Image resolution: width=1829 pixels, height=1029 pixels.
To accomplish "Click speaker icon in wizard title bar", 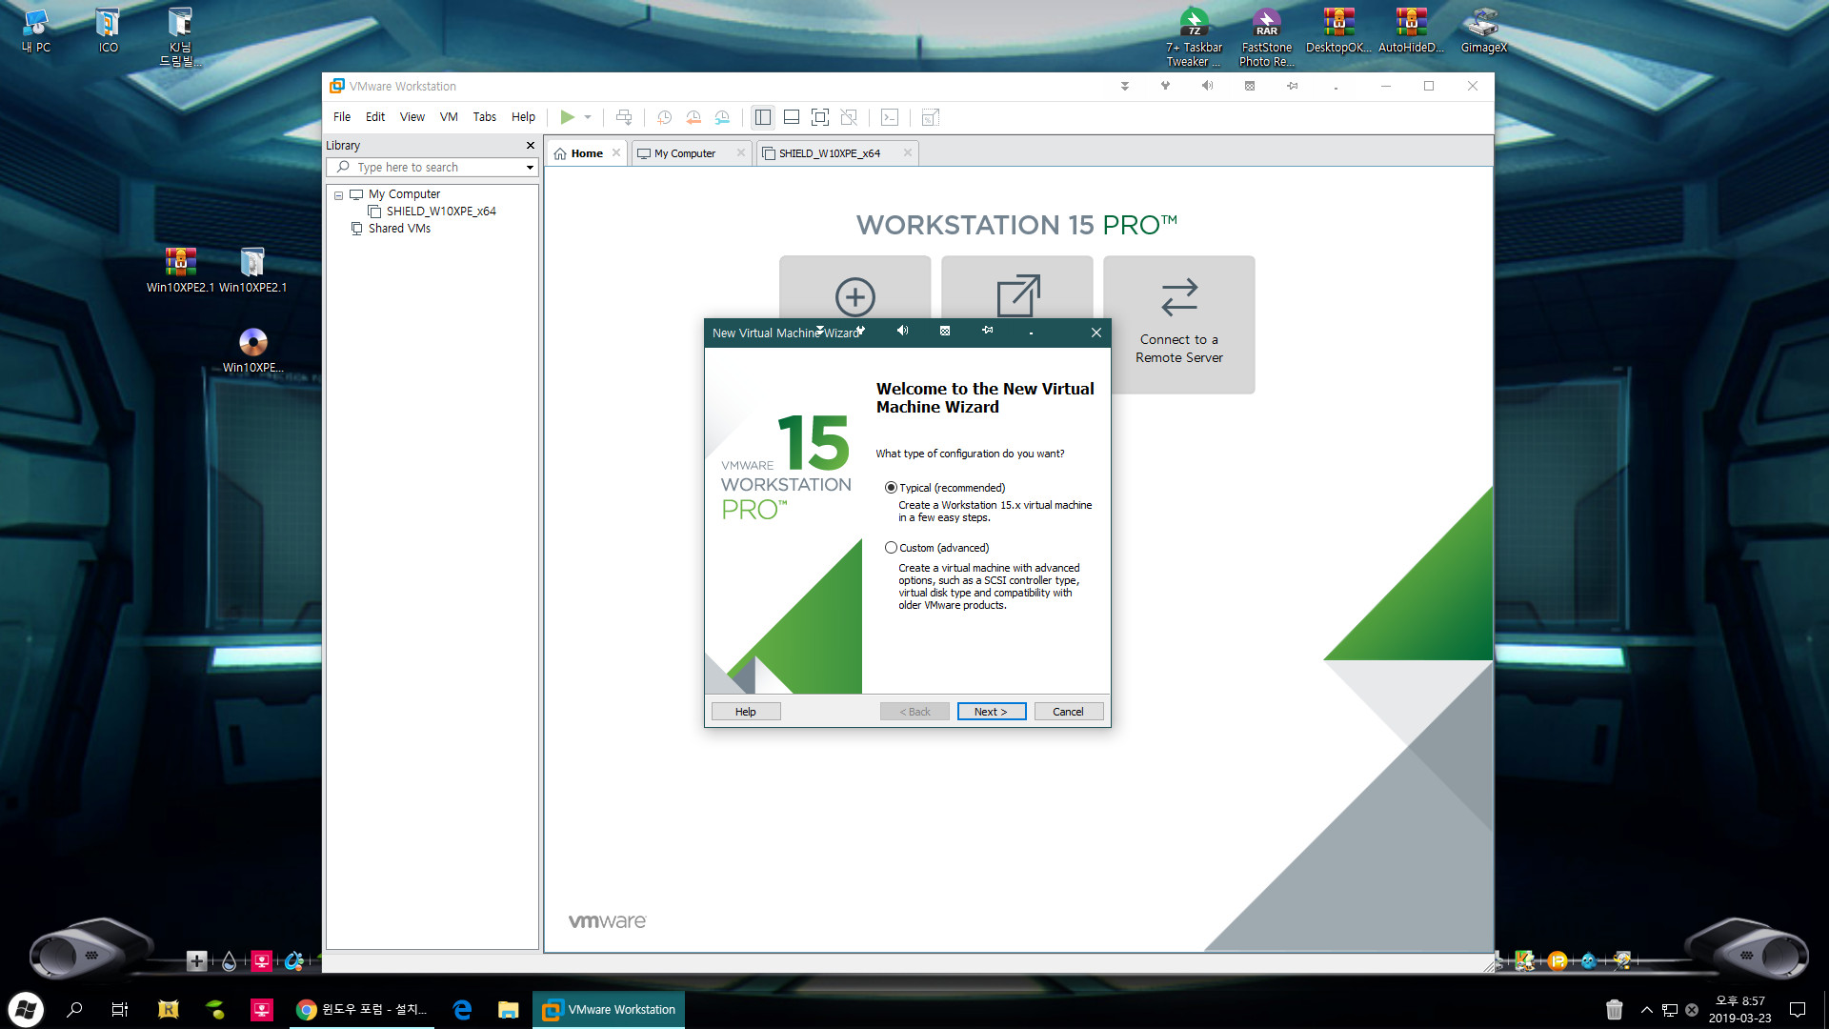I will click(x=902, y=331).
